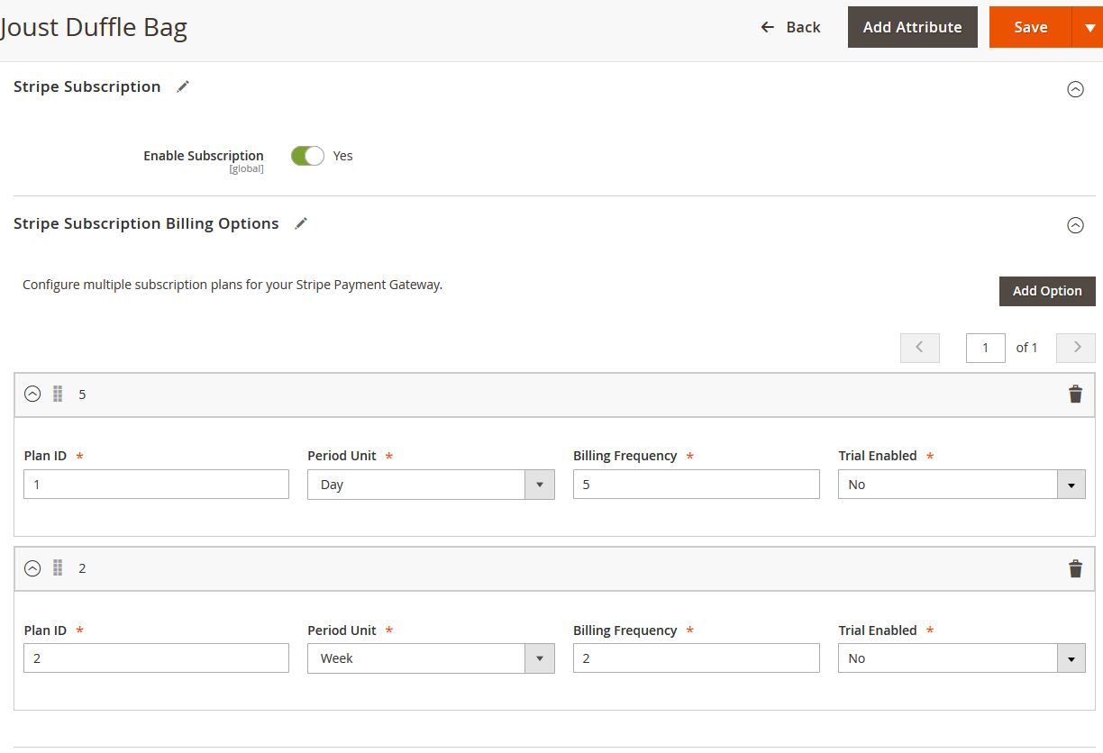The height and width of the screenshot is (753, 1103).
Task: Click the Enable Subscription label
Action: click(204, 156)
